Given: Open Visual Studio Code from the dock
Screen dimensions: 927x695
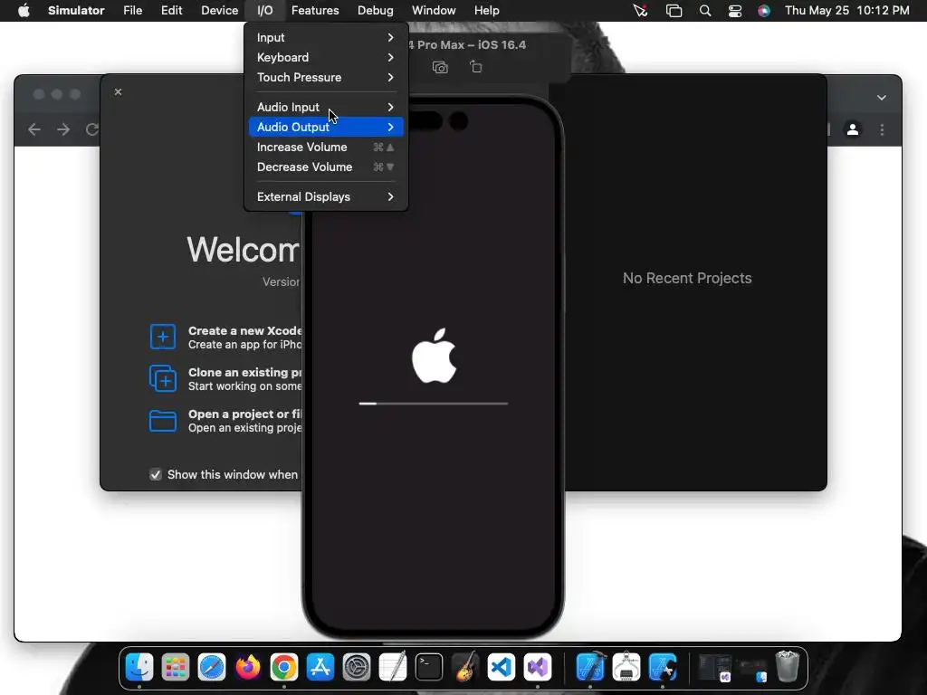Looking at the screenshot, I should 502,667.
